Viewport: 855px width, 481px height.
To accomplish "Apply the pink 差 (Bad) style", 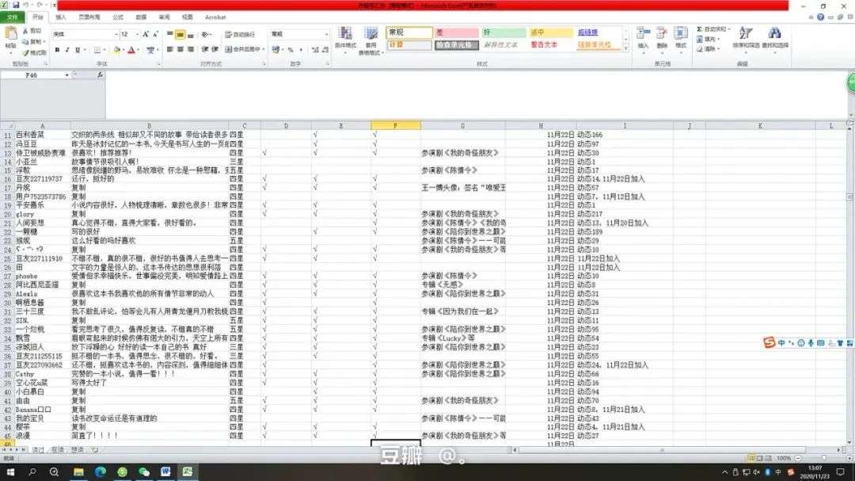I will click(x=457, y=32).
